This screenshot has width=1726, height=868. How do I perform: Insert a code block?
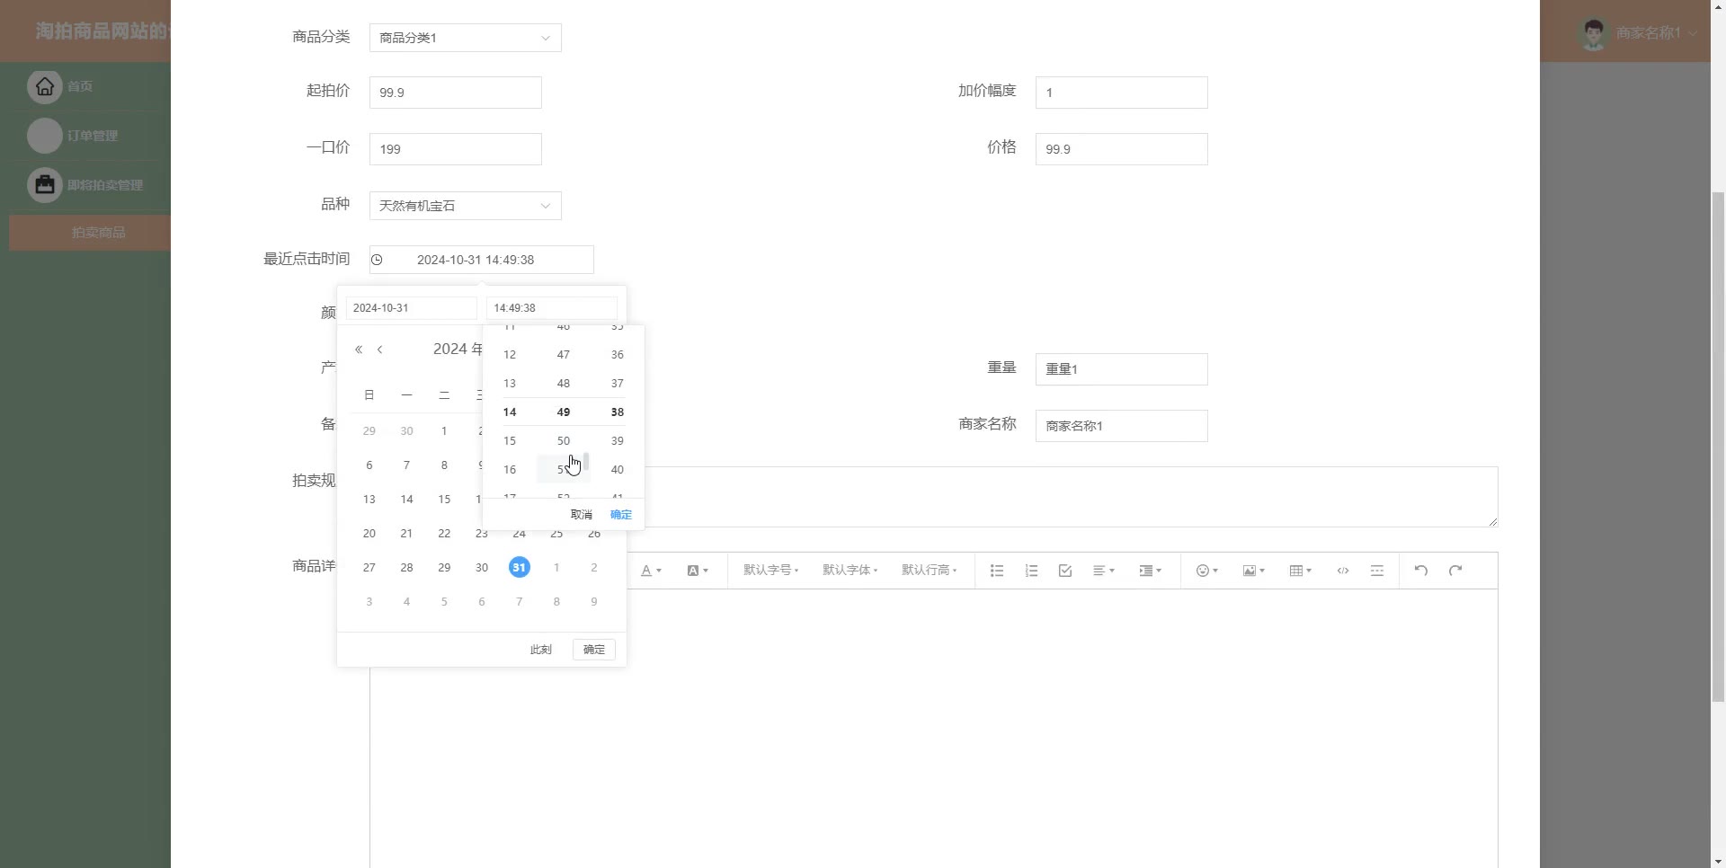pyautogui.click(x=1343, y=571)
